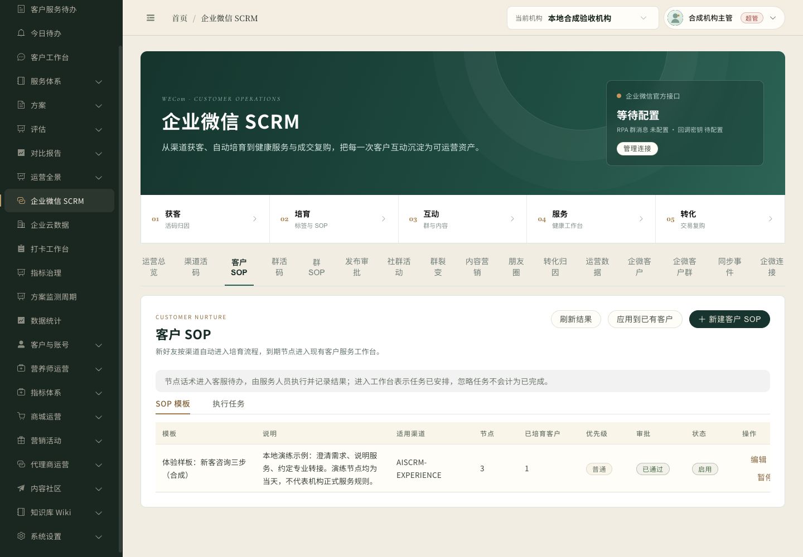
Task: Click the 系统设置 gear icon
Action: pyautogui.click(x=21, y=536)
